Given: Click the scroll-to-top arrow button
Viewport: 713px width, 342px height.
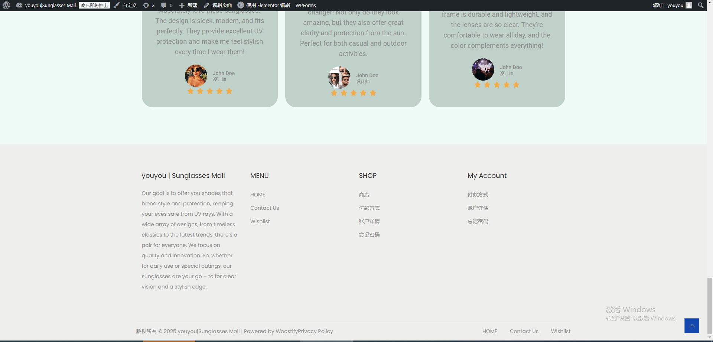Looking at the screenshot, I should (x=691, y=326).
